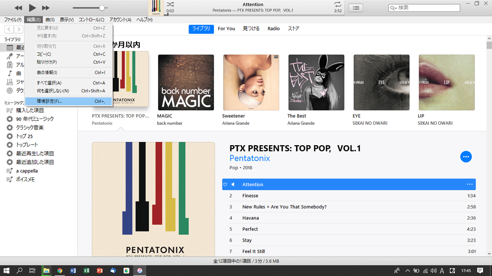Open the ellipsis menu on the Attention row
This screenshot has width=492, height=276.
tap(469, 184)
